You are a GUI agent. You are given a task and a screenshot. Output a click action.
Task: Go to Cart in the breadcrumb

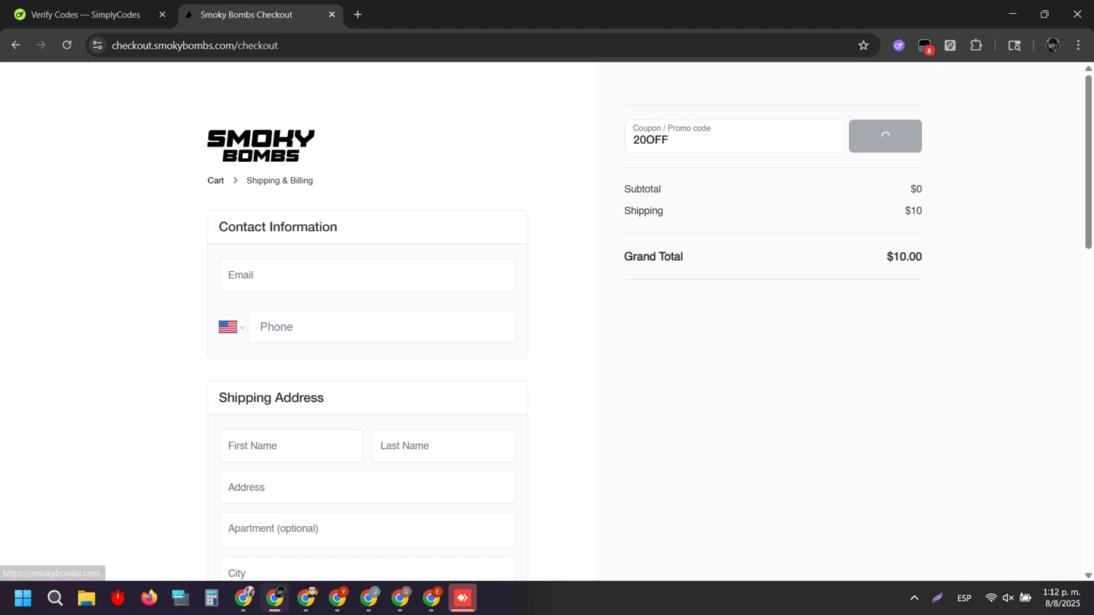click(215, 181)
